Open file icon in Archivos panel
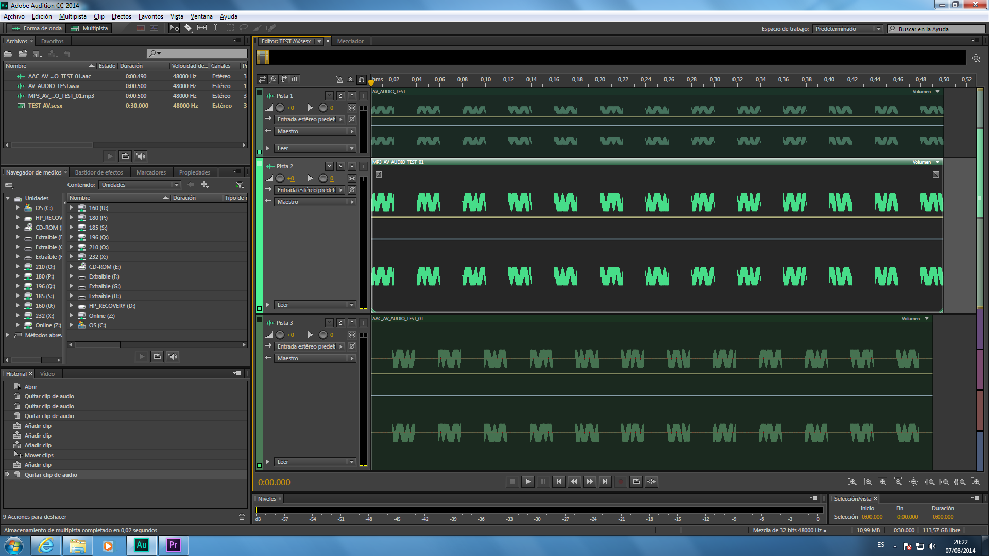 8,54
